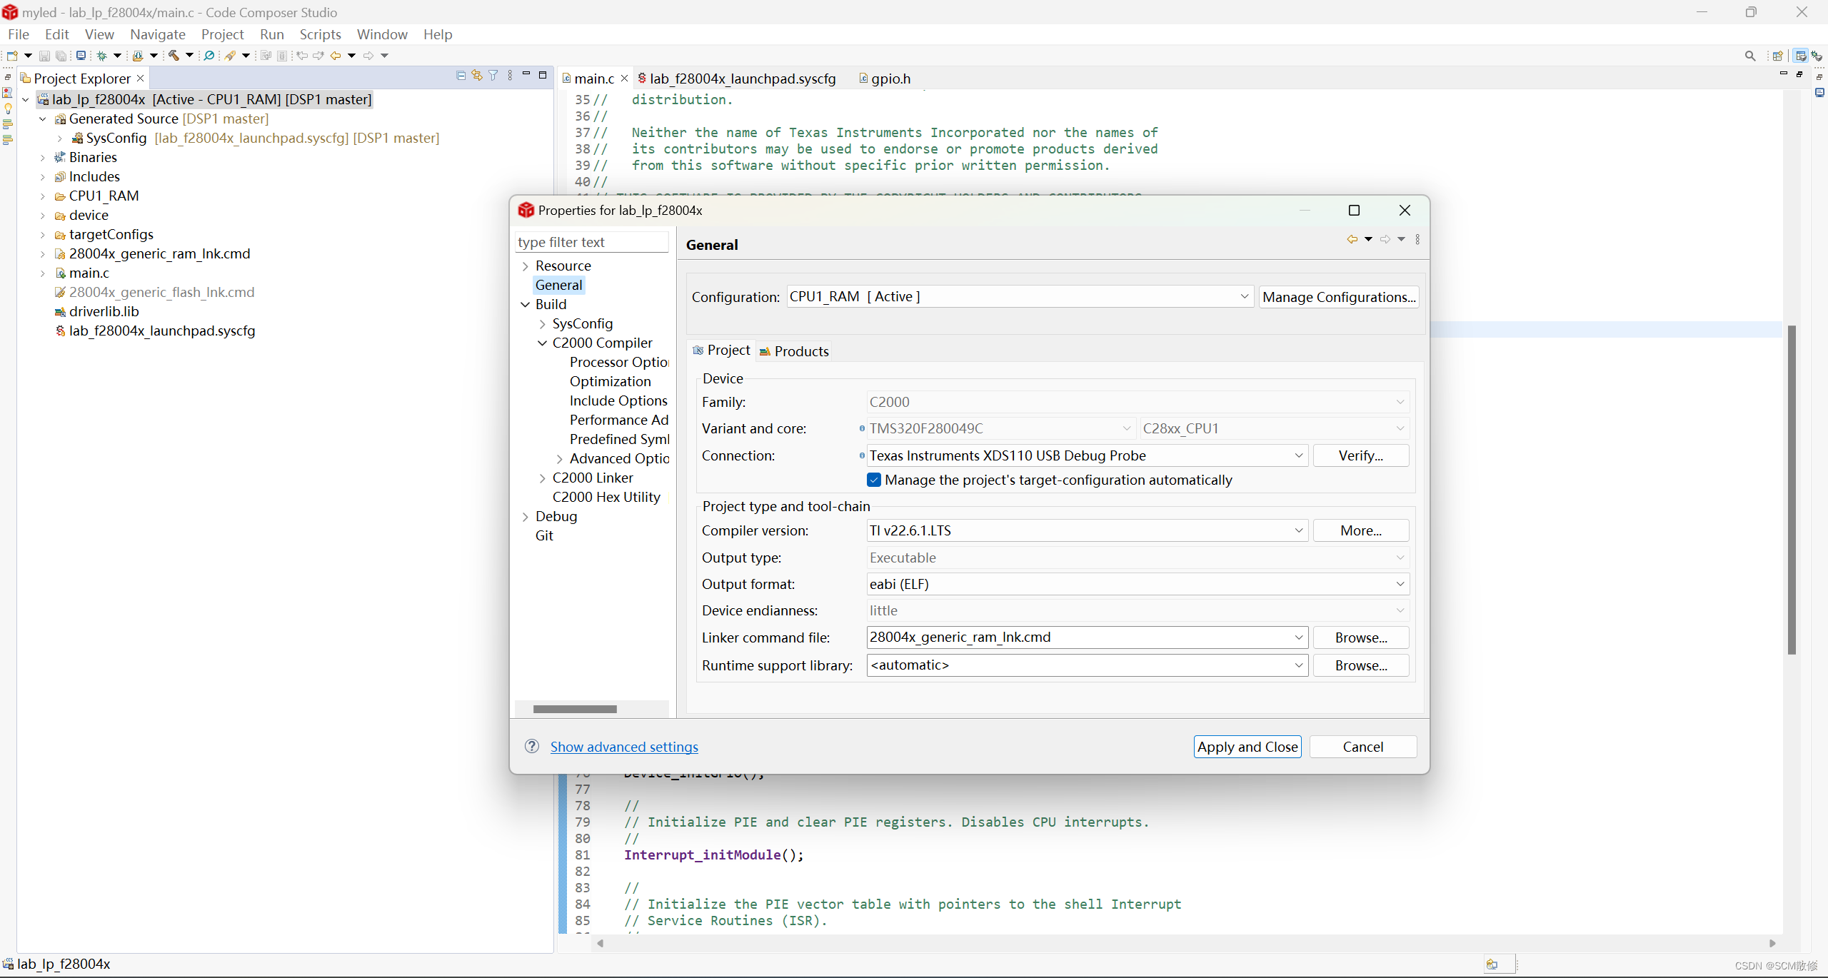Click the New project toolbar icon
This screenshot has width=1828, height=978.
click(12, 56)
